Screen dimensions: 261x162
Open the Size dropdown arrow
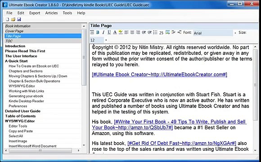[106, 40]
